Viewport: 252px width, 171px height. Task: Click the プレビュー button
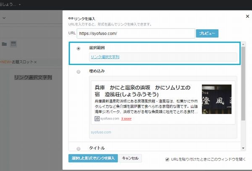207,34
